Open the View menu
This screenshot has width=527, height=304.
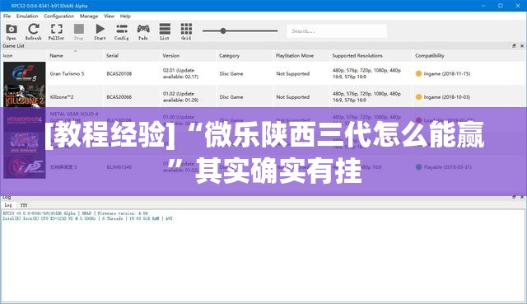[109, 16]
